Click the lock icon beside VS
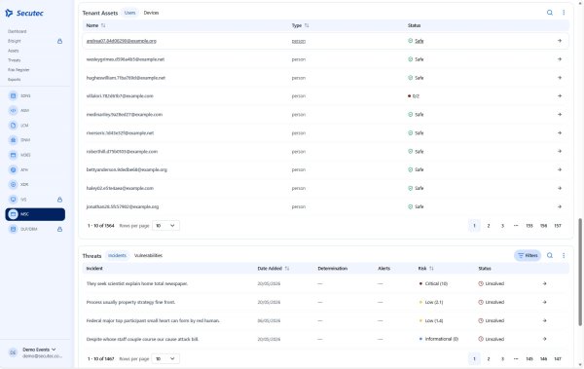Screen dimensions: 584x369 59,200
